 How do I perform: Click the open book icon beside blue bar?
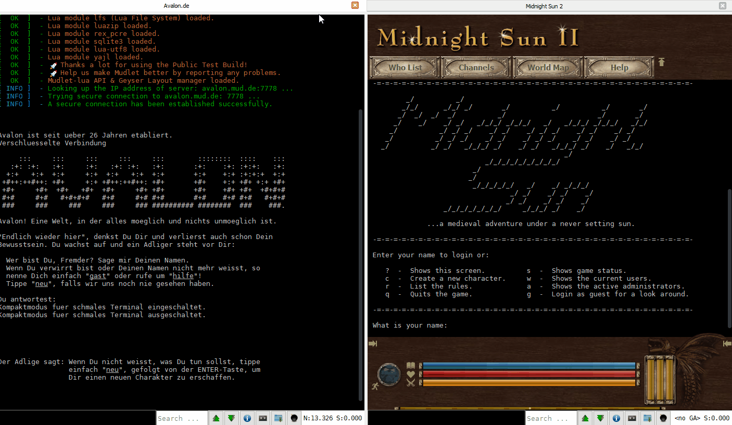click(411, 366)
